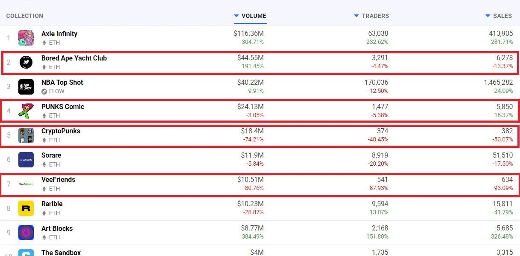This screenshot has height=256, width=520.
Task: Select the $24.13M volume value
Action: 250,106
